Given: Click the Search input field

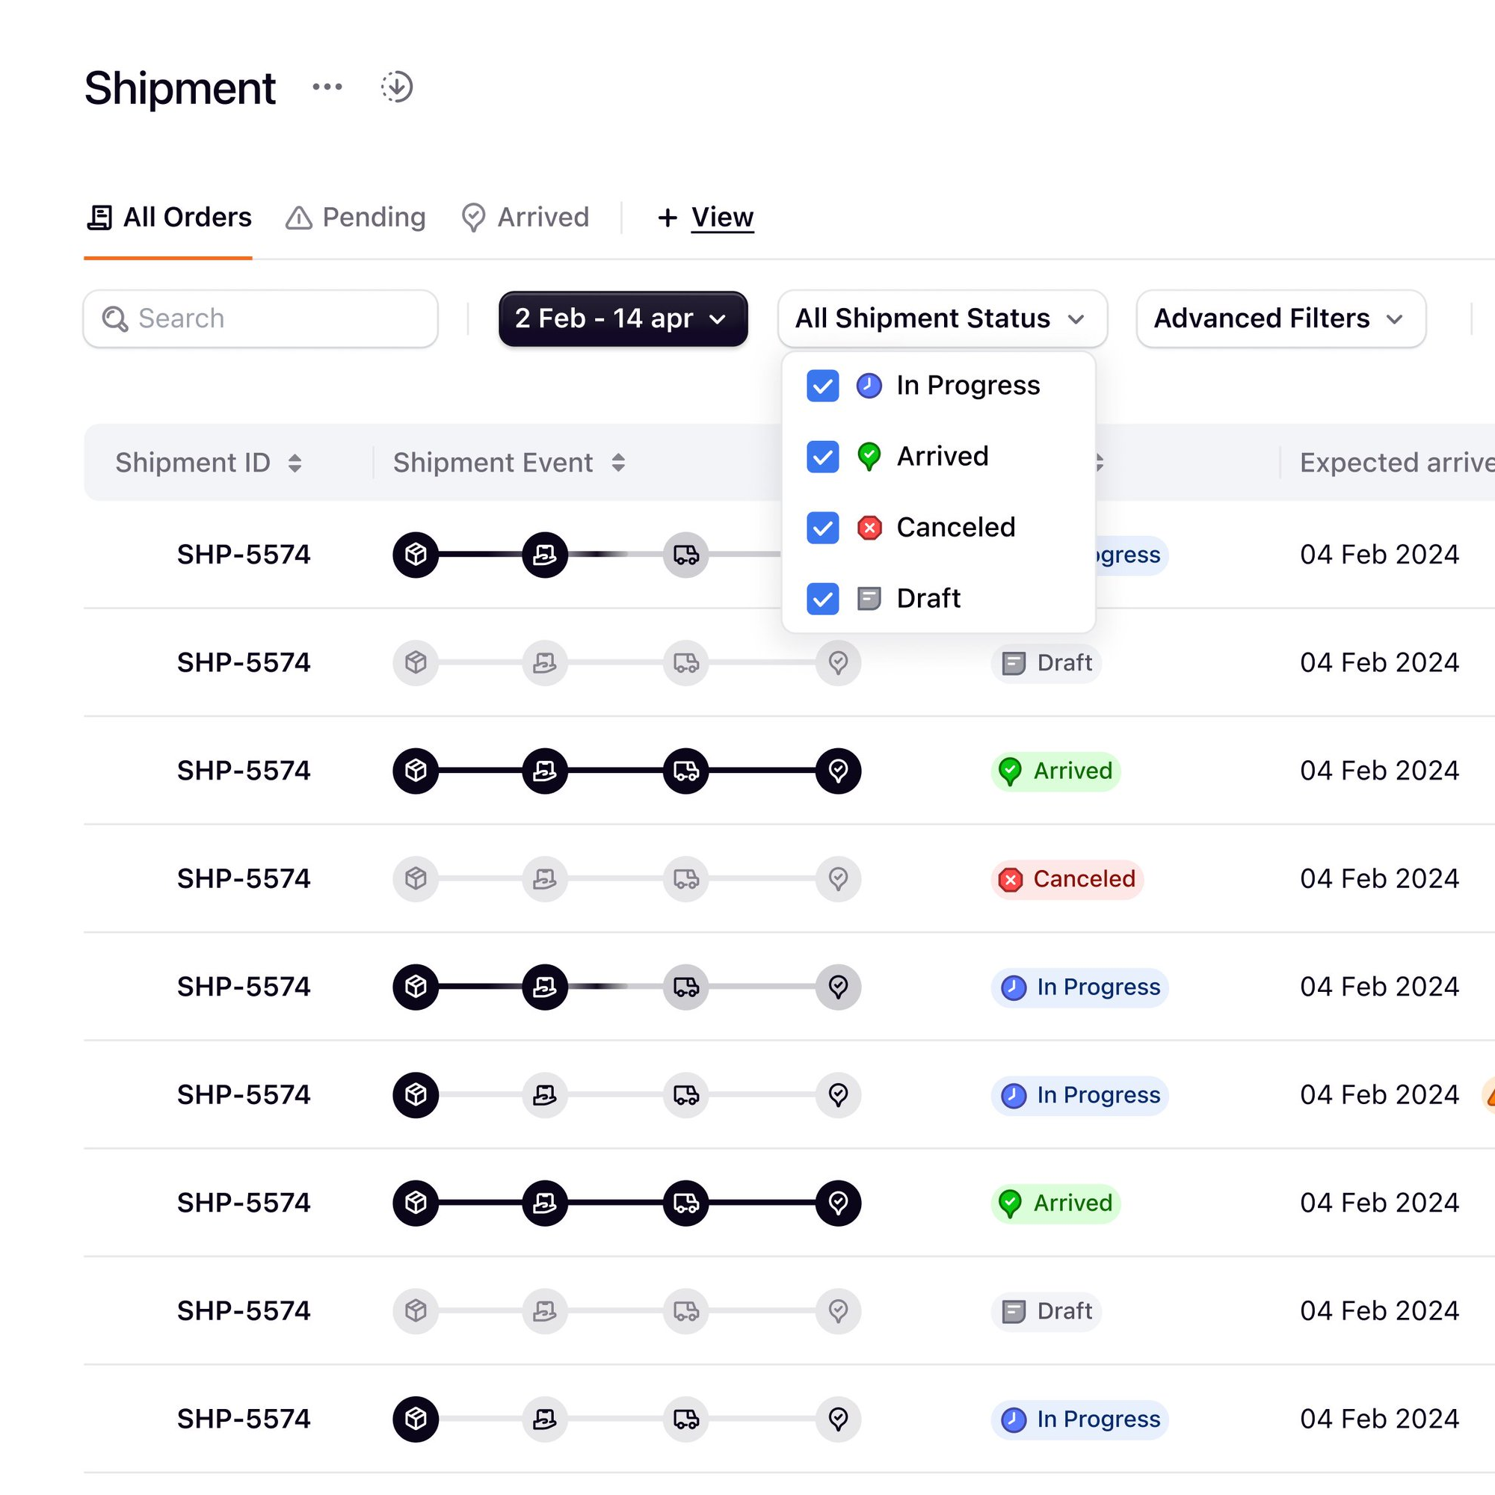Looking at the screenshot, I should (279, 319).
